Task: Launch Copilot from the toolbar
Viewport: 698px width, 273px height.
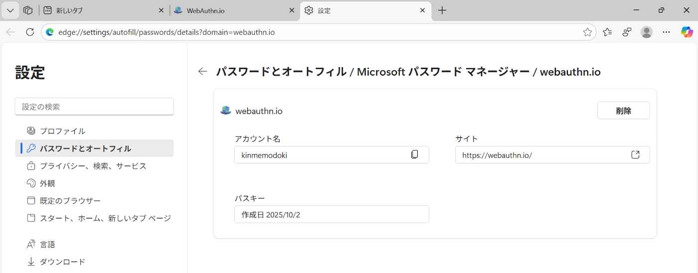Action: [687, 32]
